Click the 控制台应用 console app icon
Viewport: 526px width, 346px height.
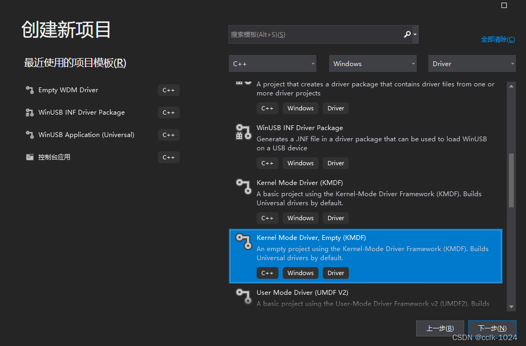pos(30,157)
